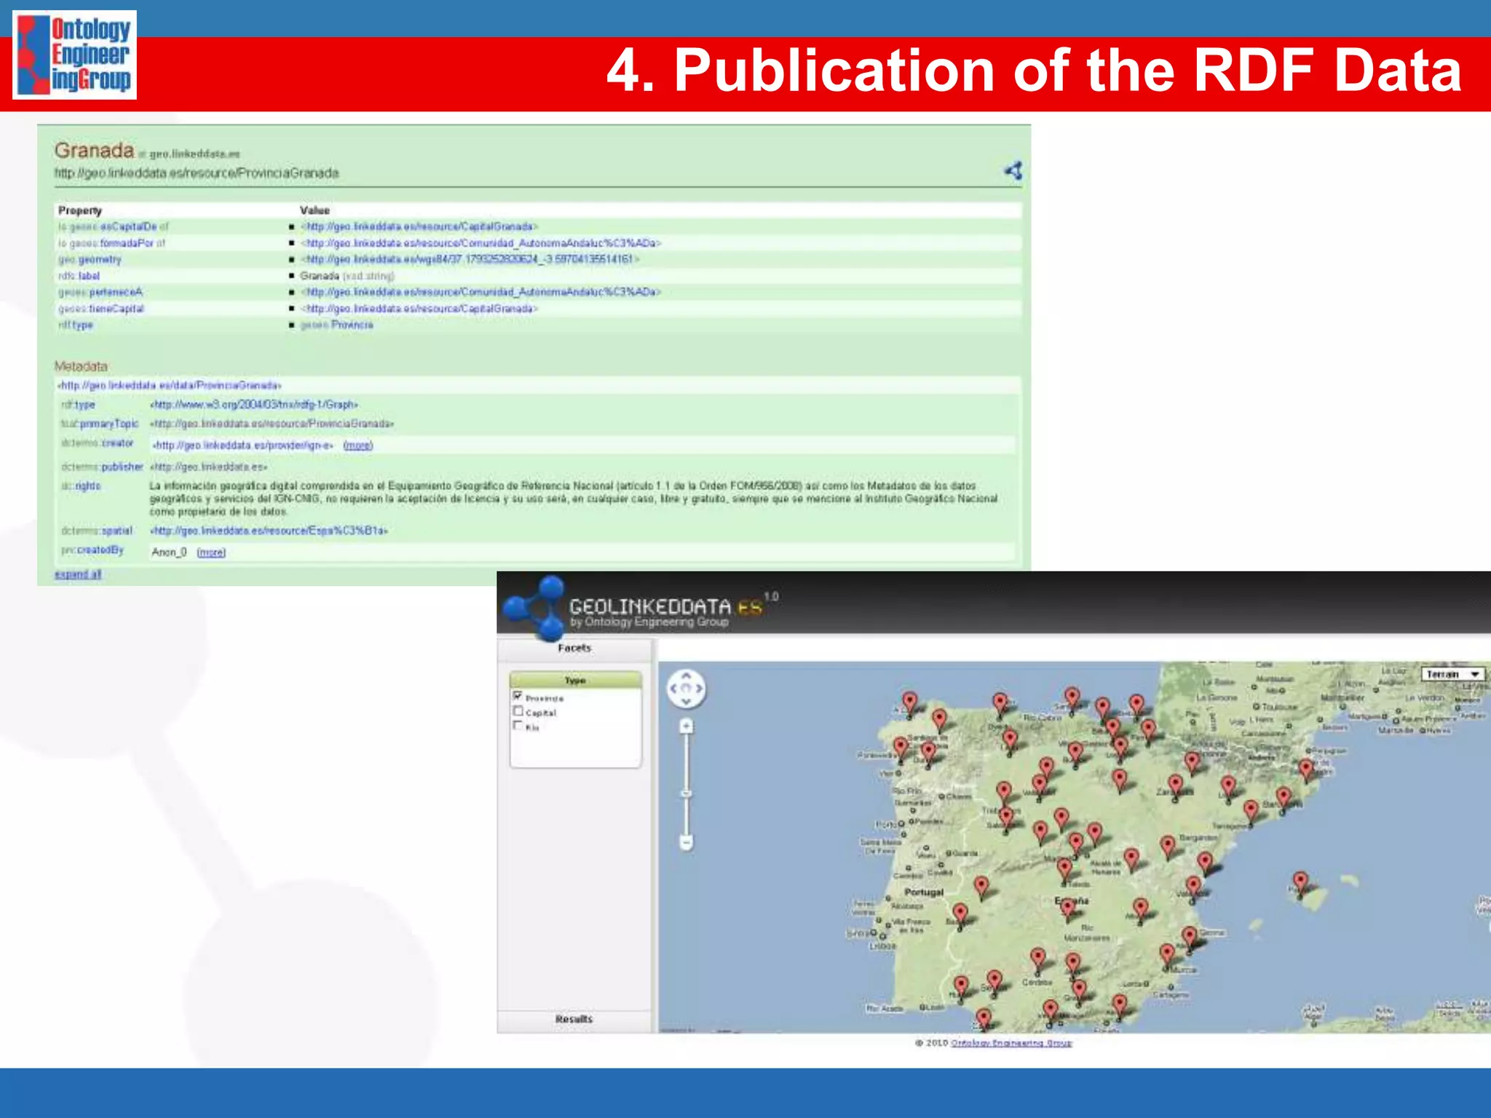
Task: Enable the Capital type checkbox
Action: click(518, 711)
